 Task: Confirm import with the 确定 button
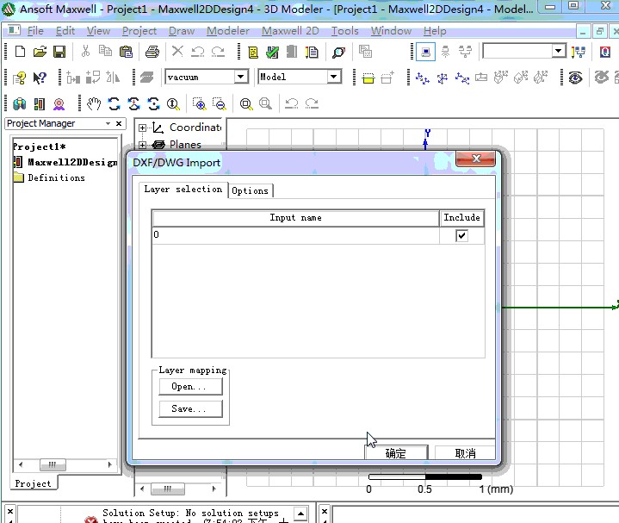(396, 453)
